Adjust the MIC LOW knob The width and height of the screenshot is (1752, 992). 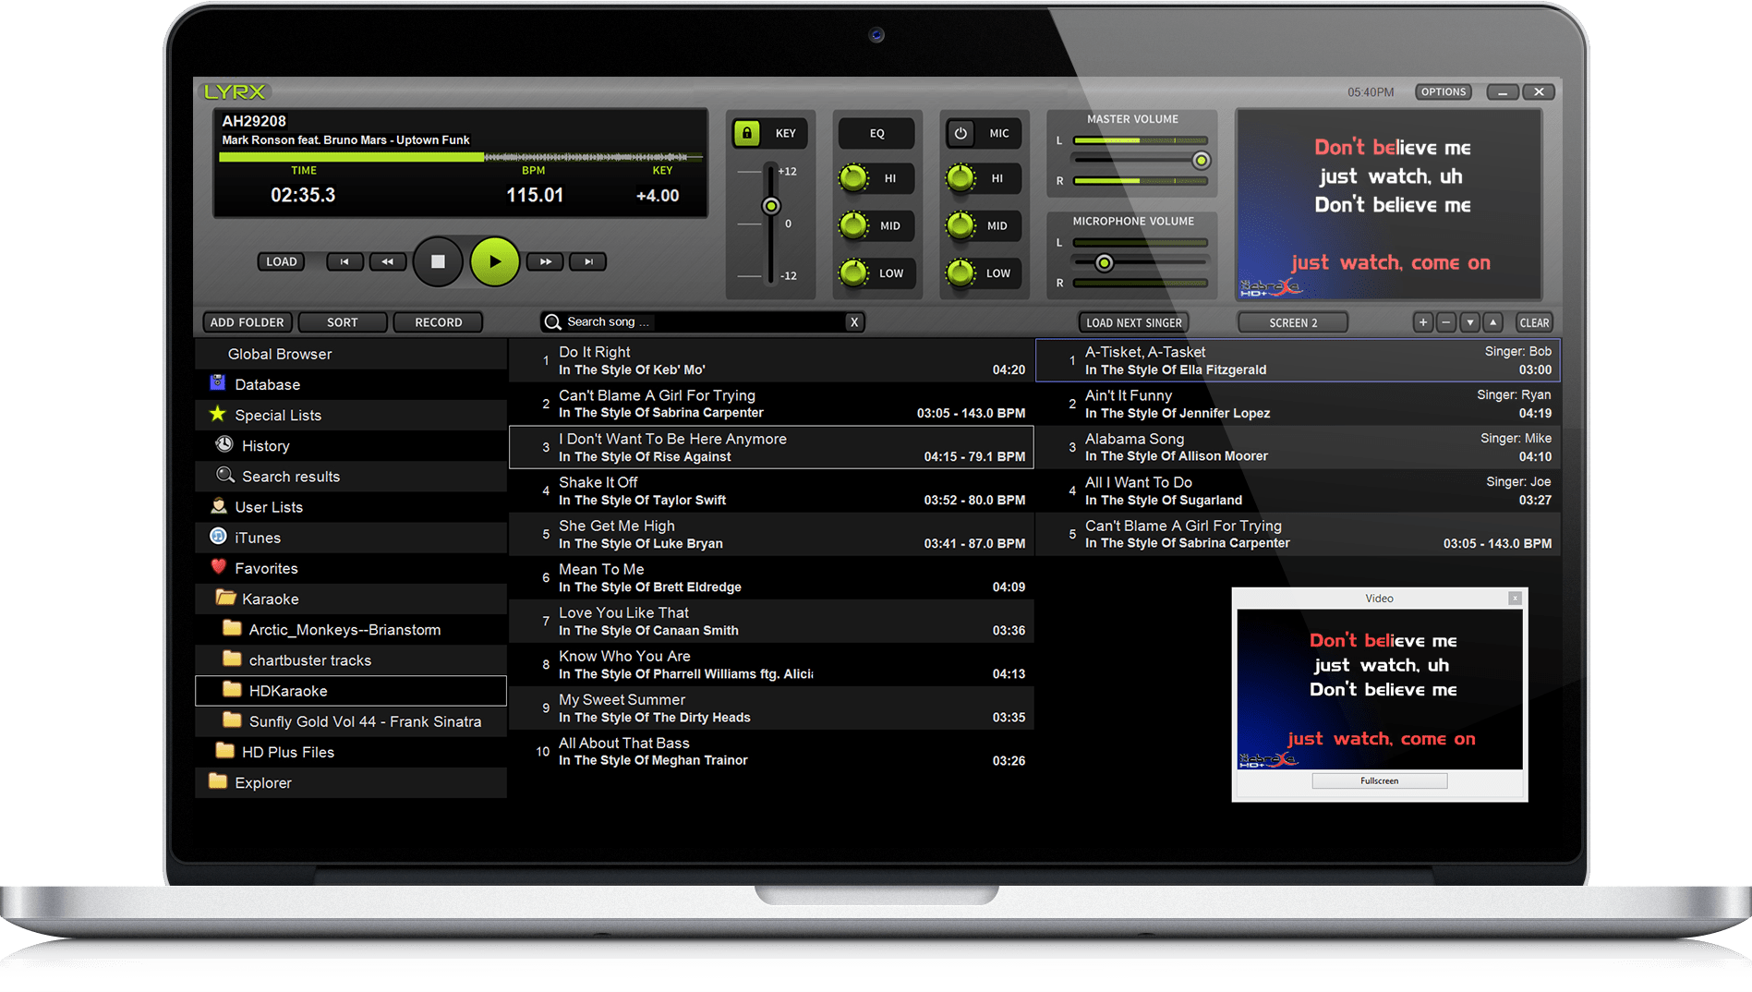tap(961, 272)
